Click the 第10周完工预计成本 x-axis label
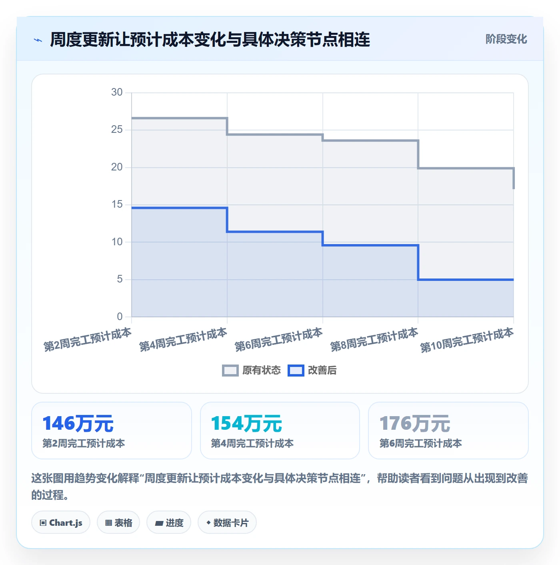 467,340
